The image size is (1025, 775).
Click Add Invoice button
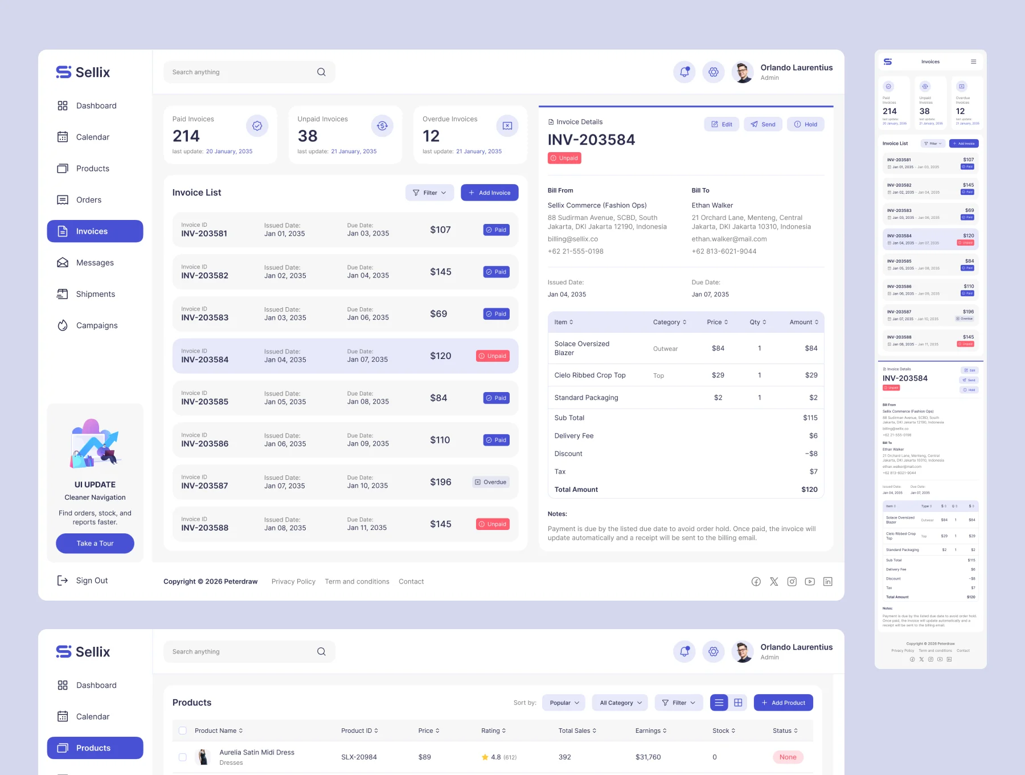coord(490,193)
